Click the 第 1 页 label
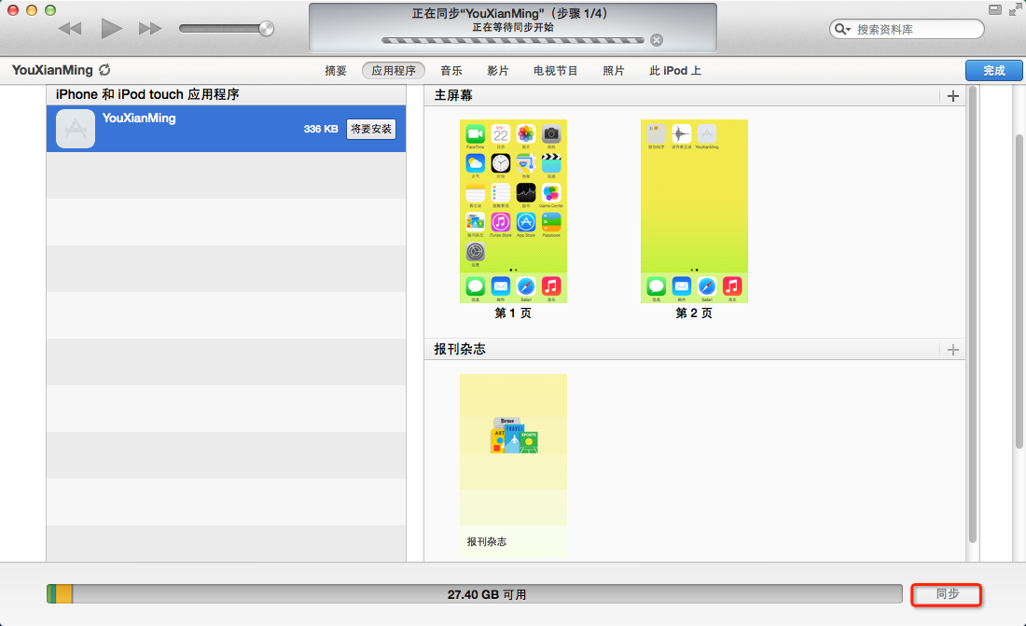The height and width of the screenshot is (626, 1026). coord(513,313)
